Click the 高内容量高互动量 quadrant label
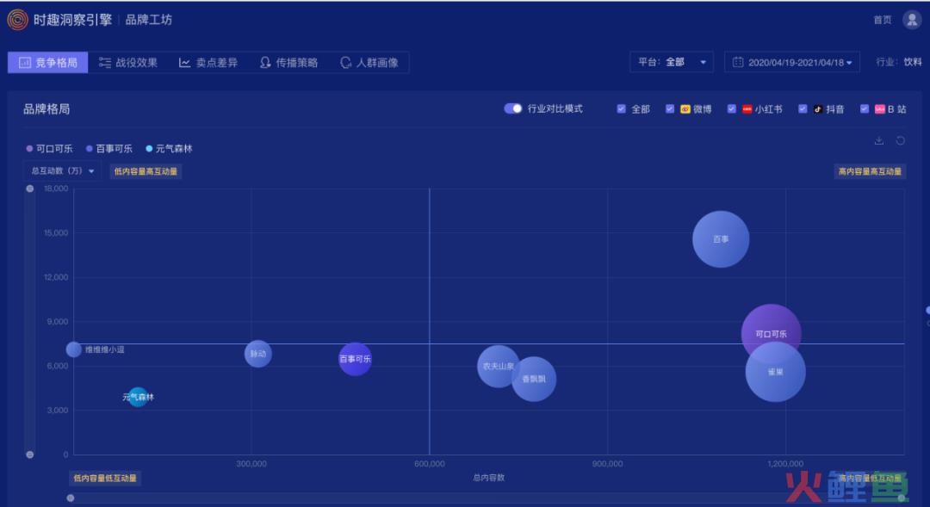The width and height of the screenshot is (930, 507). (x=870, y=171)
